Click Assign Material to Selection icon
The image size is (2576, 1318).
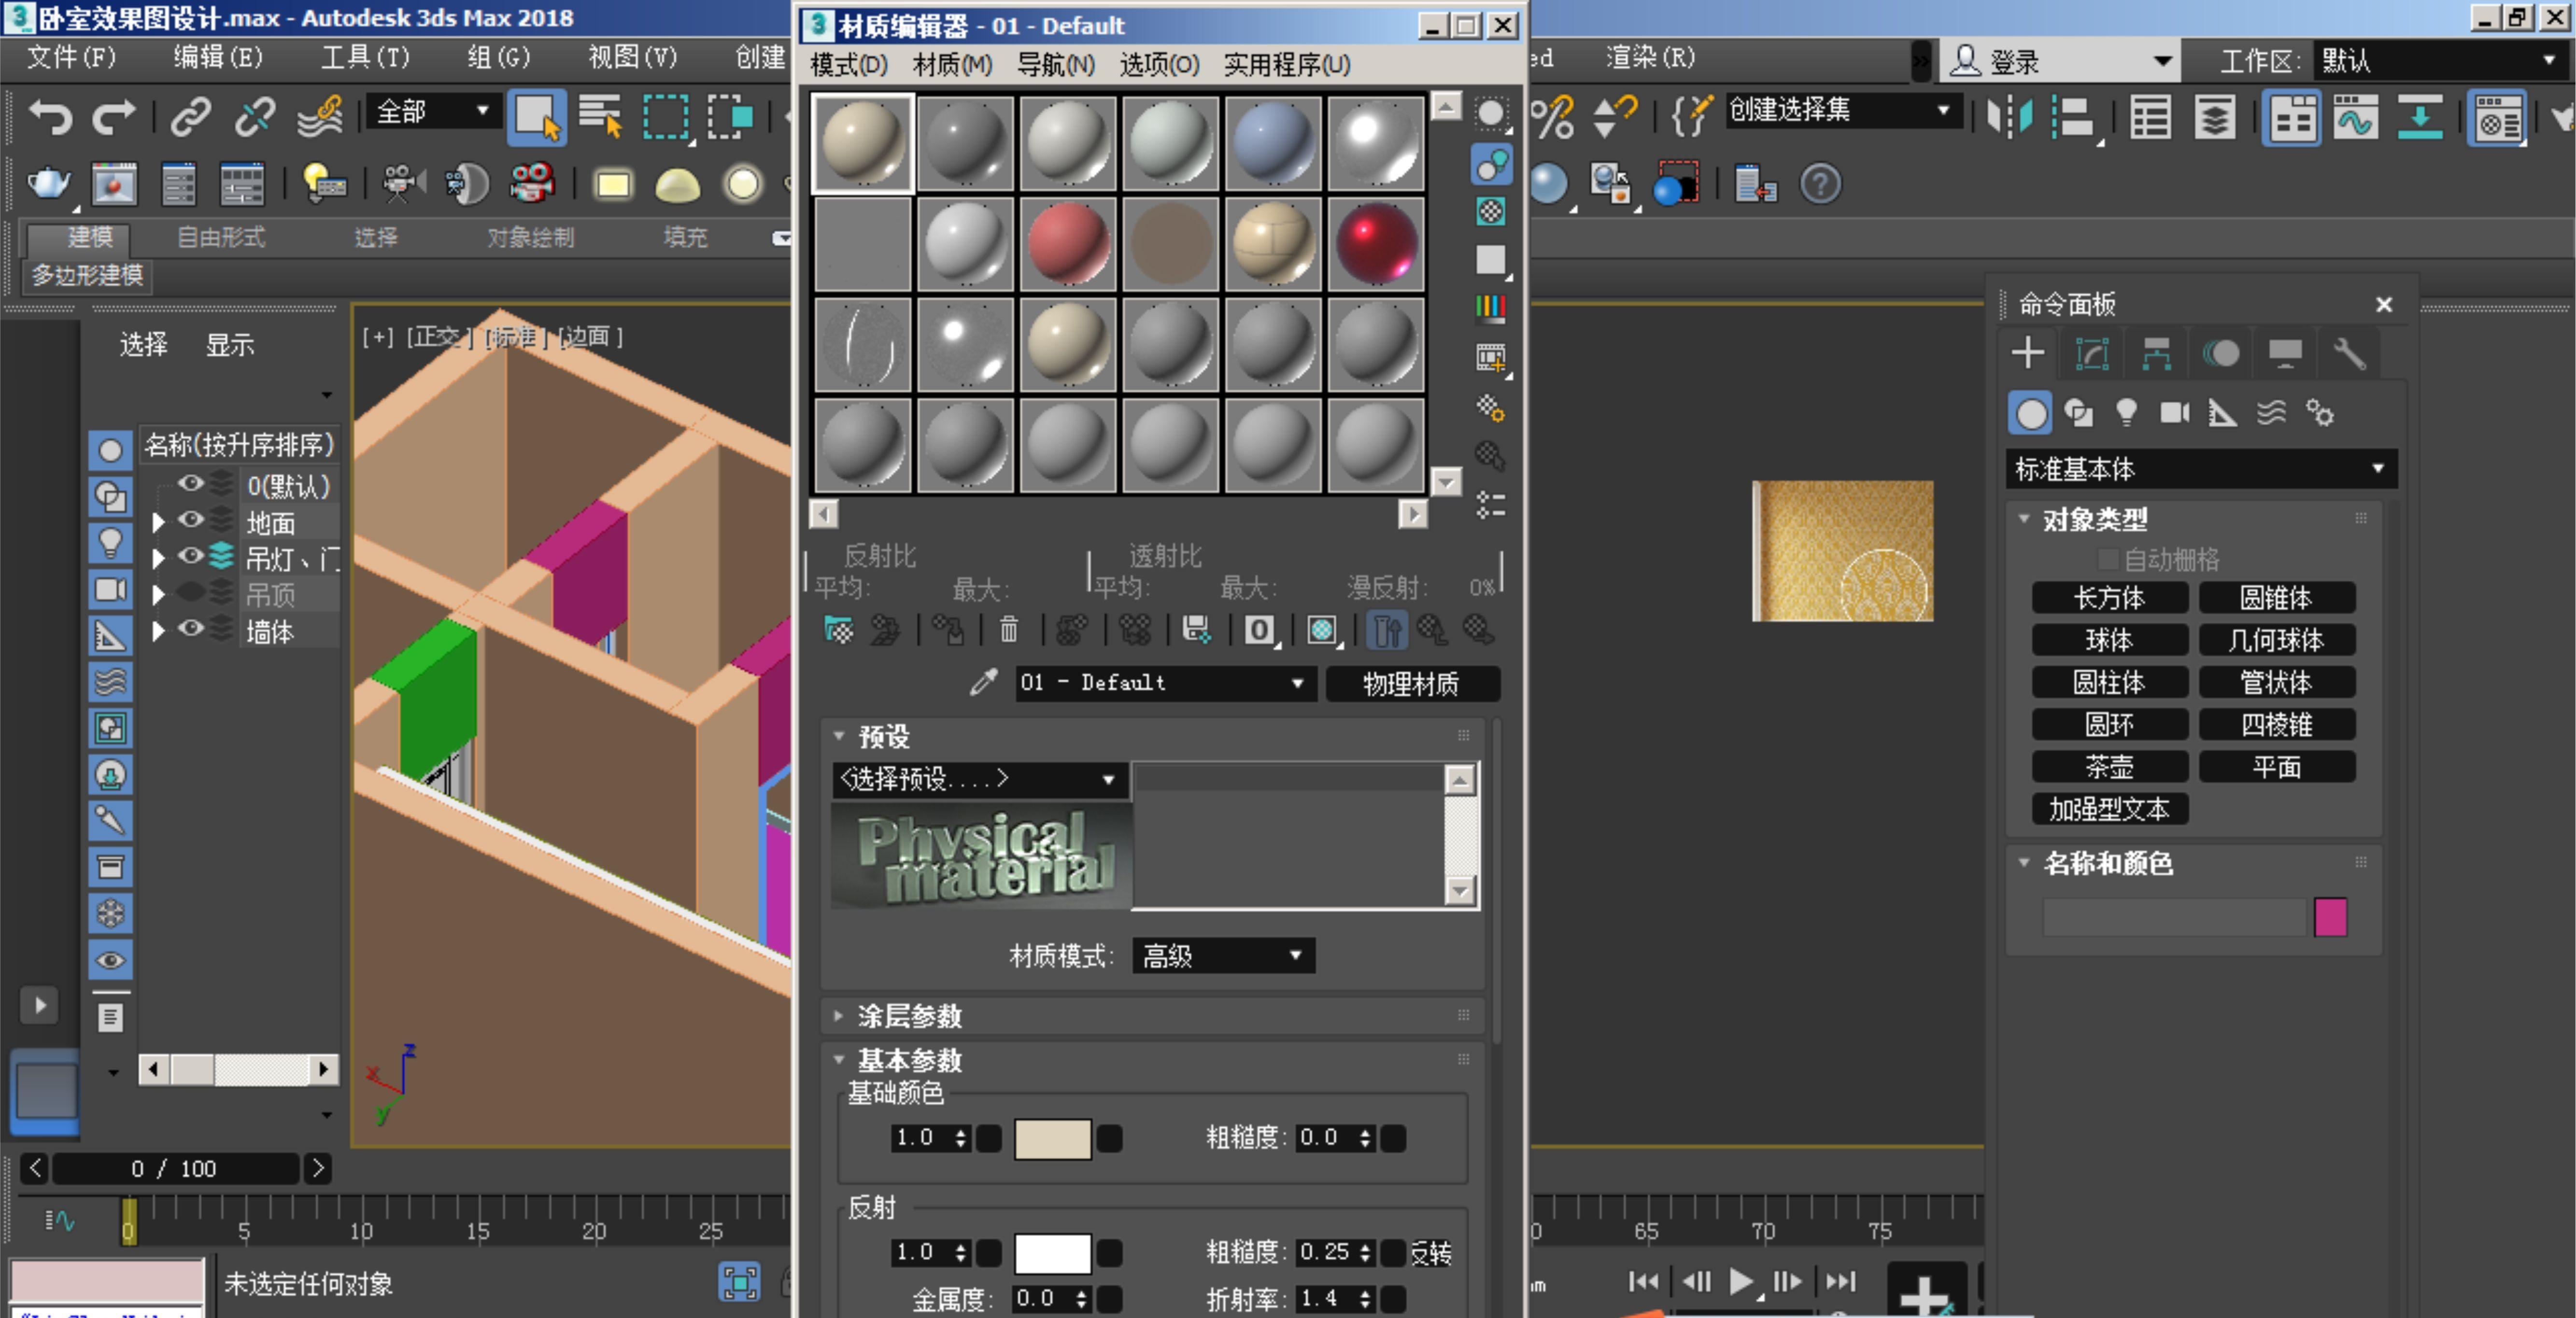tap(947, 630)
